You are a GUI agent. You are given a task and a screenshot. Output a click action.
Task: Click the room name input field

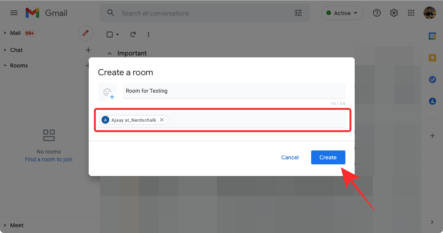(233, 91)
